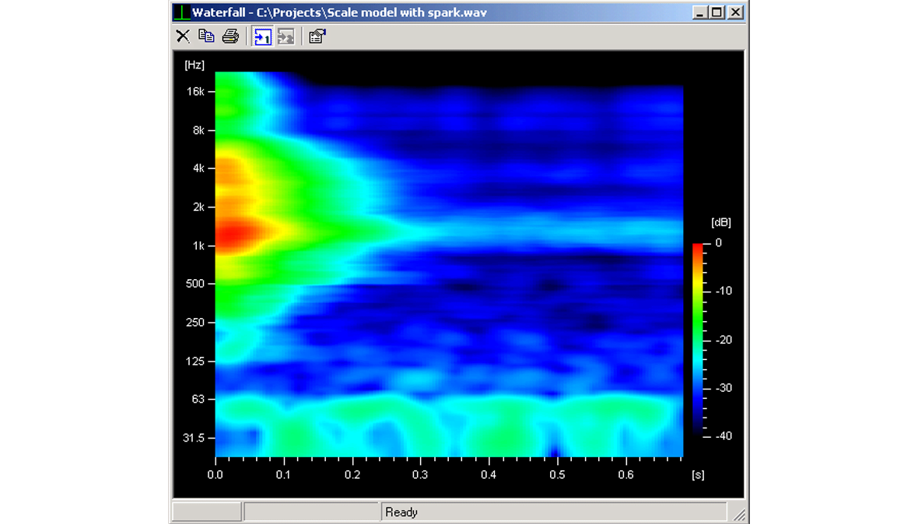The image size is (918, 524).
Task: Close the Waterfall window
Action: (735, 12)
